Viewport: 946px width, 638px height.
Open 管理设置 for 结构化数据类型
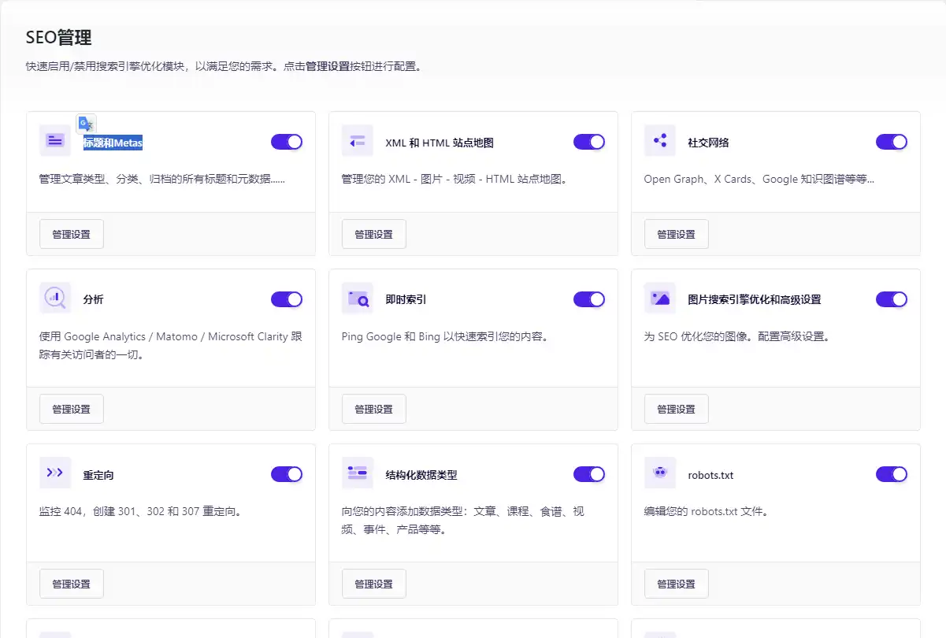click(373, 583)
